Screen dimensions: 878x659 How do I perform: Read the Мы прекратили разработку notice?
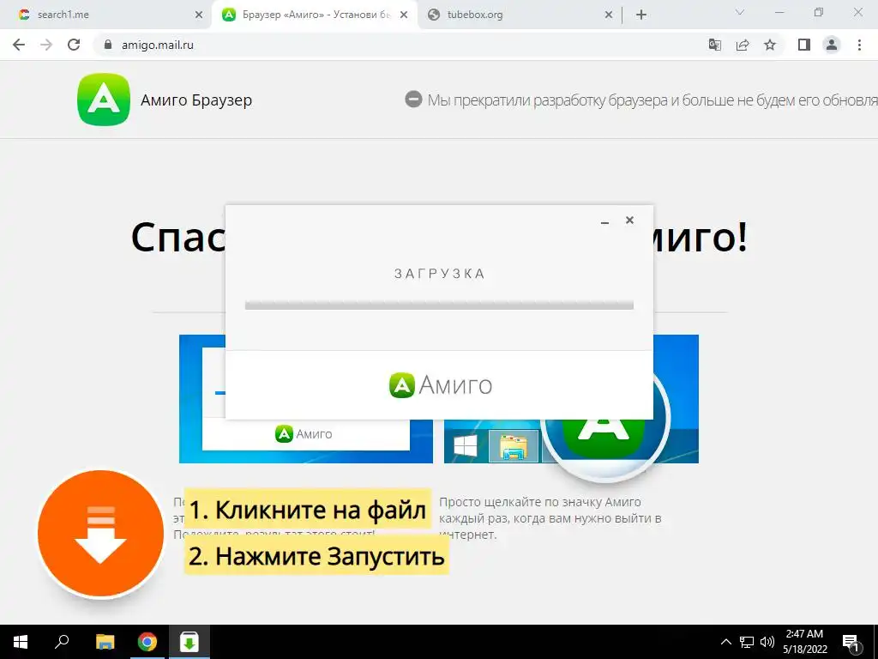coord(652,100)
